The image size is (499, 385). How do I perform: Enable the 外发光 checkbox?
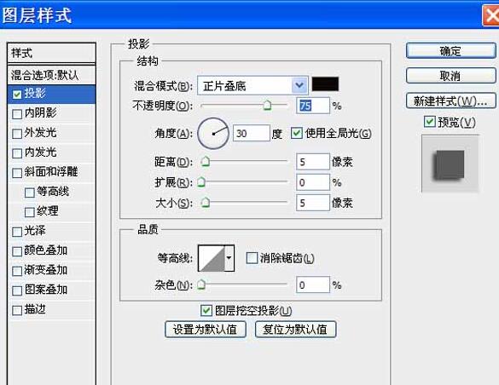17,134
